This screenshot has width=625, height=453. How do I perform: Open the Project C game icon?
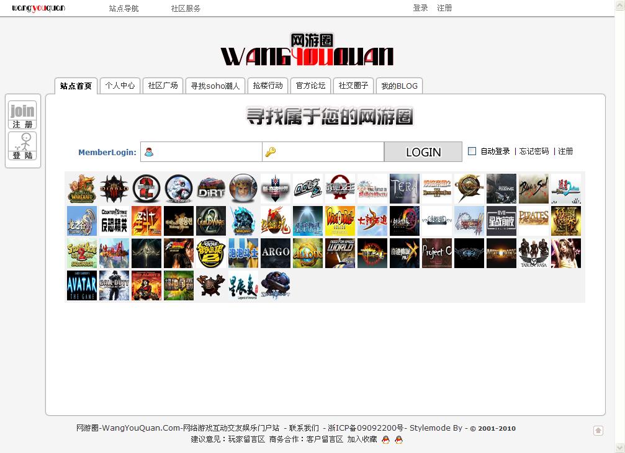[x=437, y=253]
